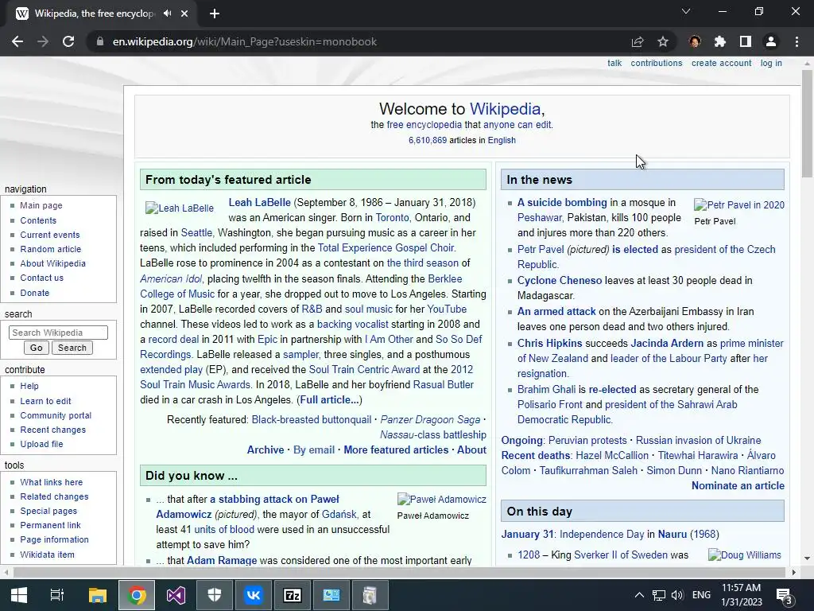814x611 pixels.
Task: Click Nominate an article link
Action: (x=738, y=485)
